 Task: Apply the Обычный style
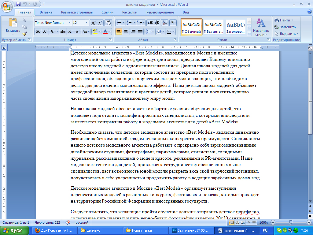coord(192,27)
